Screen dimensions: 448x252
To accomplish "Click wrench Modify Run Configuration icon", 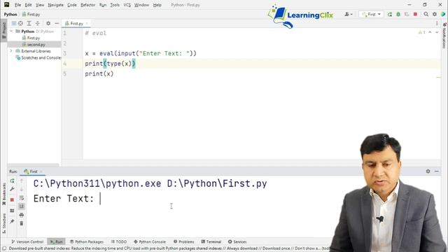I will [x=12, y=189].
